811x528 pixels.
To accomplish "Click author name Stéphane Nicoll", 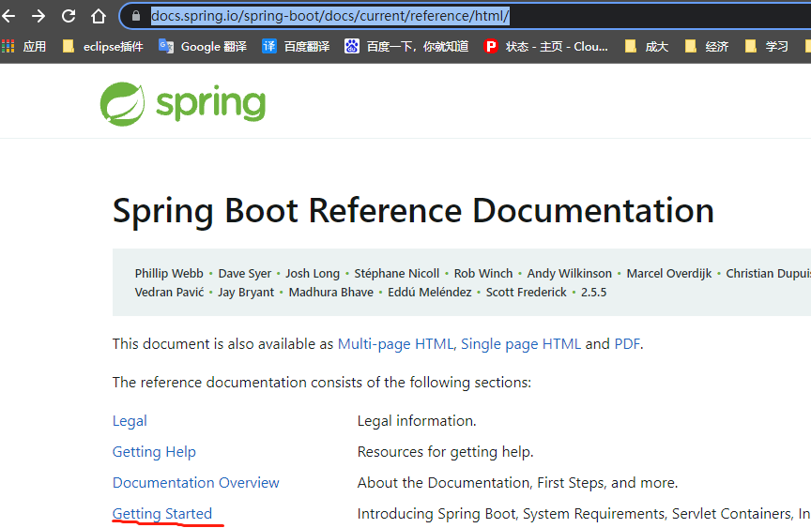I will click(397, 273).
